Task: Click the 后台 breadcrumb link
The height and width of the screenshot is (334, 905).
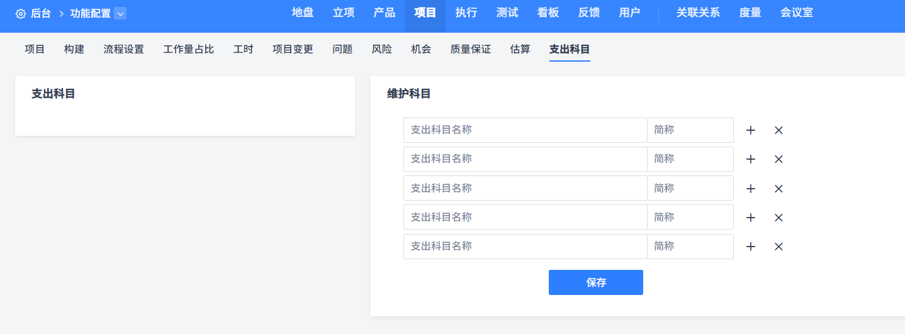Action: click(x=41, y=13)
